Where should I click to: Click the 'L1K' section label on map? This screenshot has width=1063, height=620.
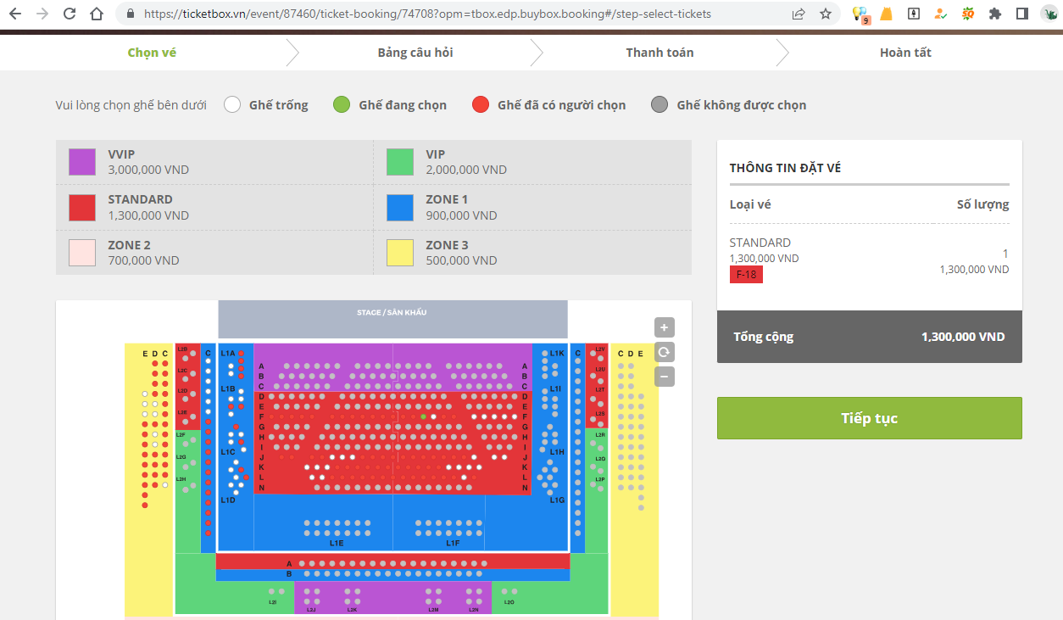pos(557,353)
